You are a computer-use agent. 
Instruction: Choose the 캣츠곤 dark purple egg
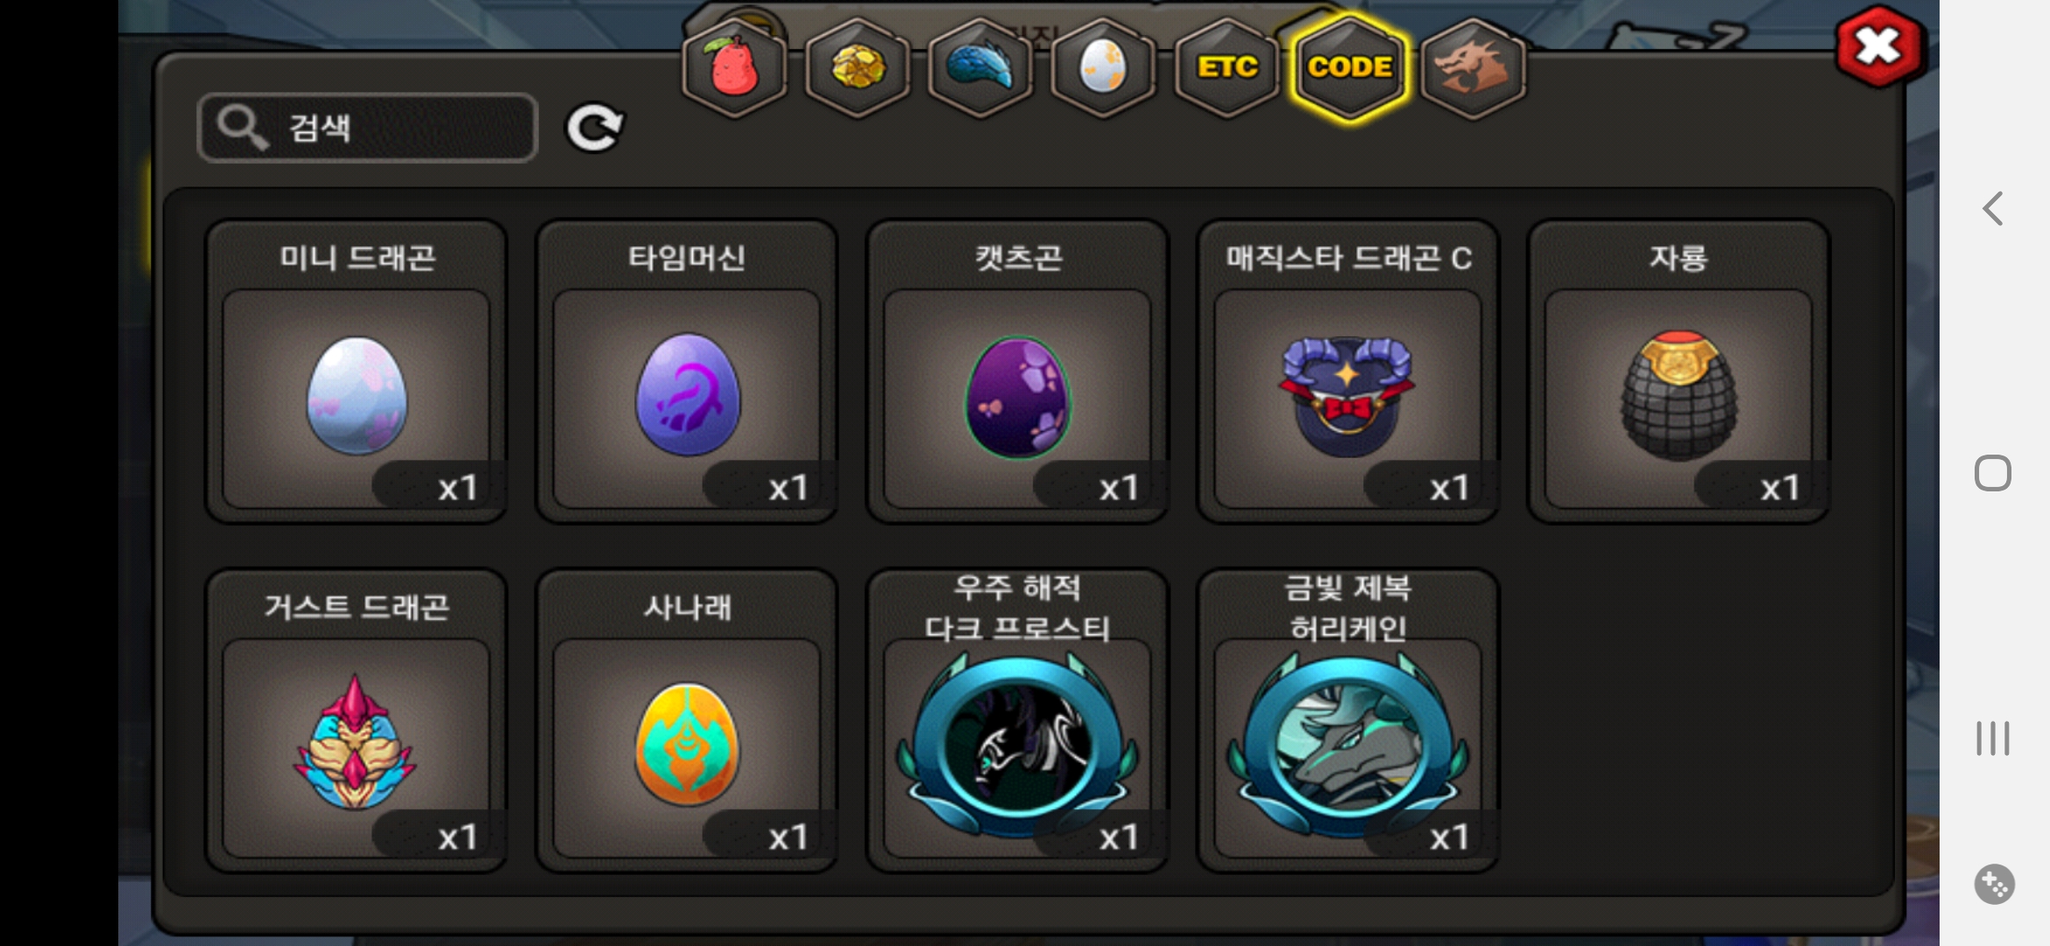tap(1017, 371)
